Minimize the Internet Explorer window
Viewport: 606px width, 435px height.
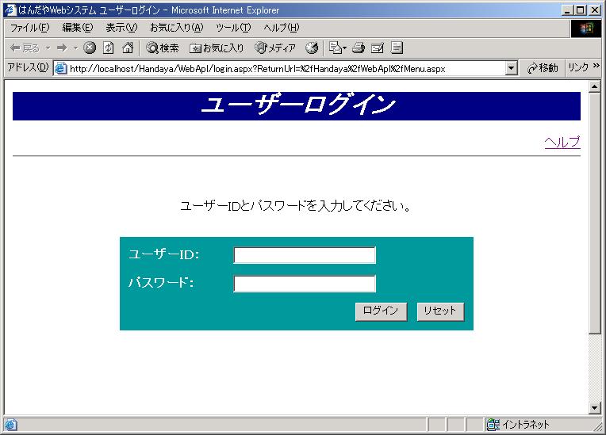pyautogui.click(x=567, y=10)
